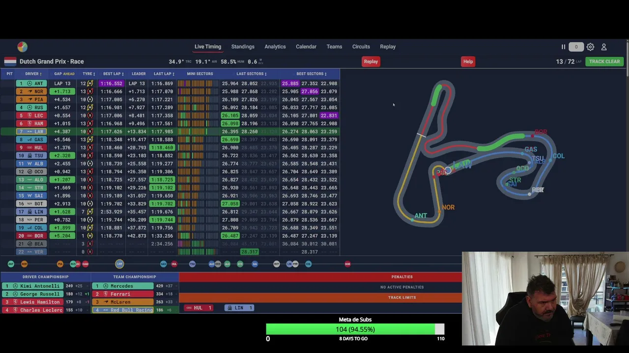Open Replay in the top navigation
This screenshot has height=353, width=629.
point(388,47)
